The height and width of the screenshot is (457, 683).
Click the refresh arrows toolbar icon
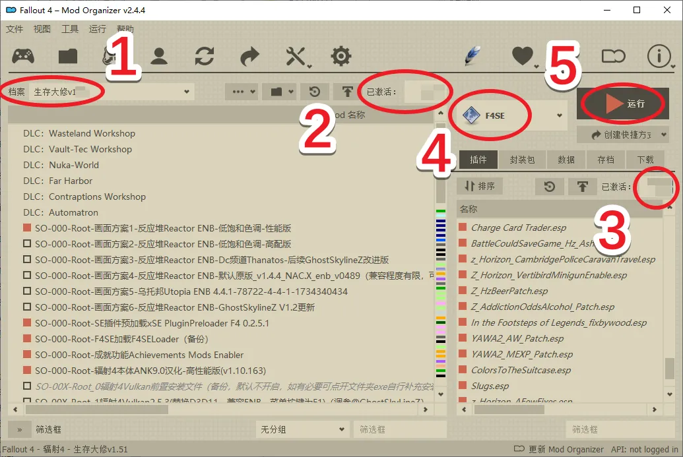pyautogui.click(x=205, y=56)
